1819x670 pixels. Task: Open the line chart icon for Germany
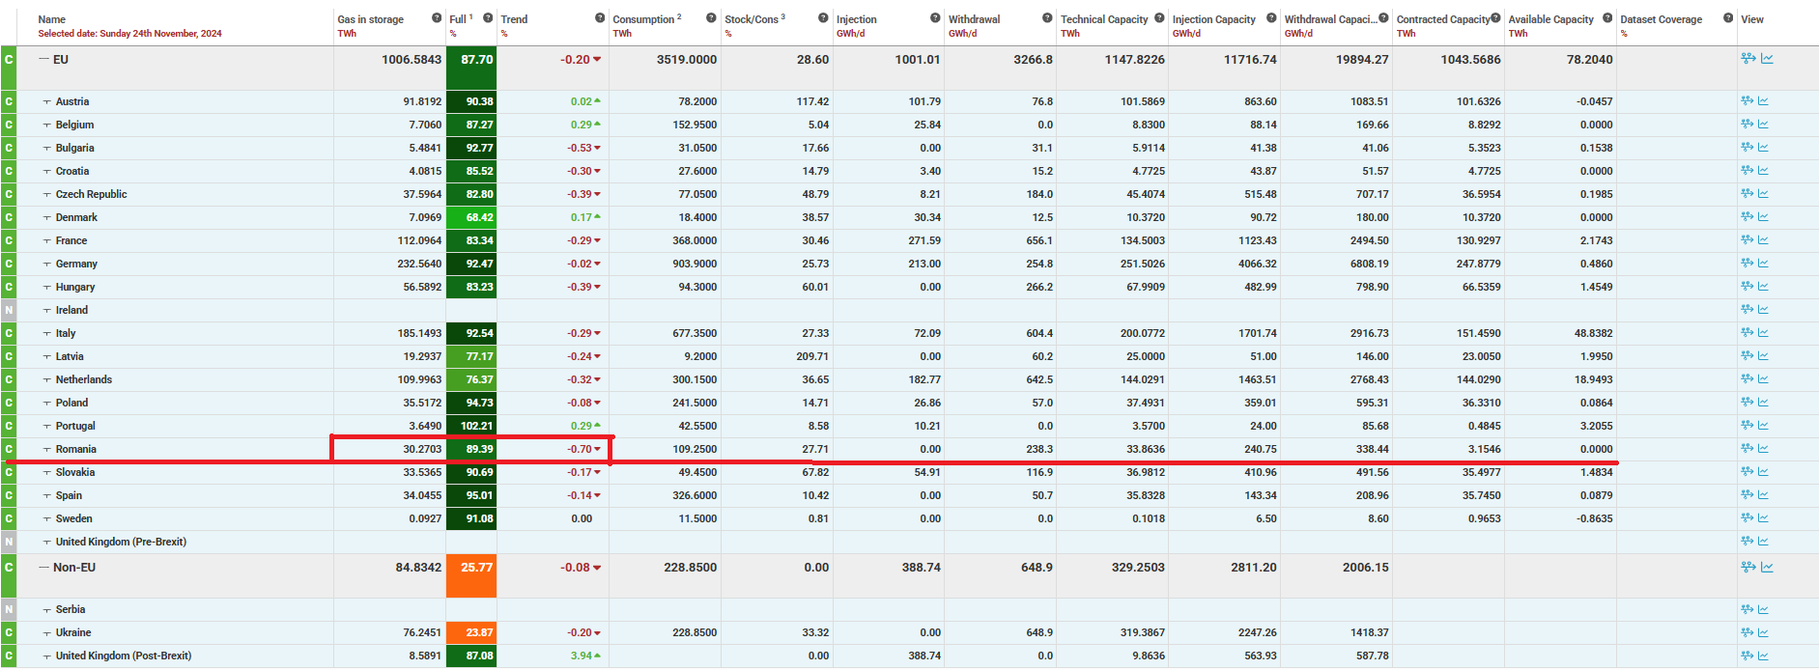1763,264
